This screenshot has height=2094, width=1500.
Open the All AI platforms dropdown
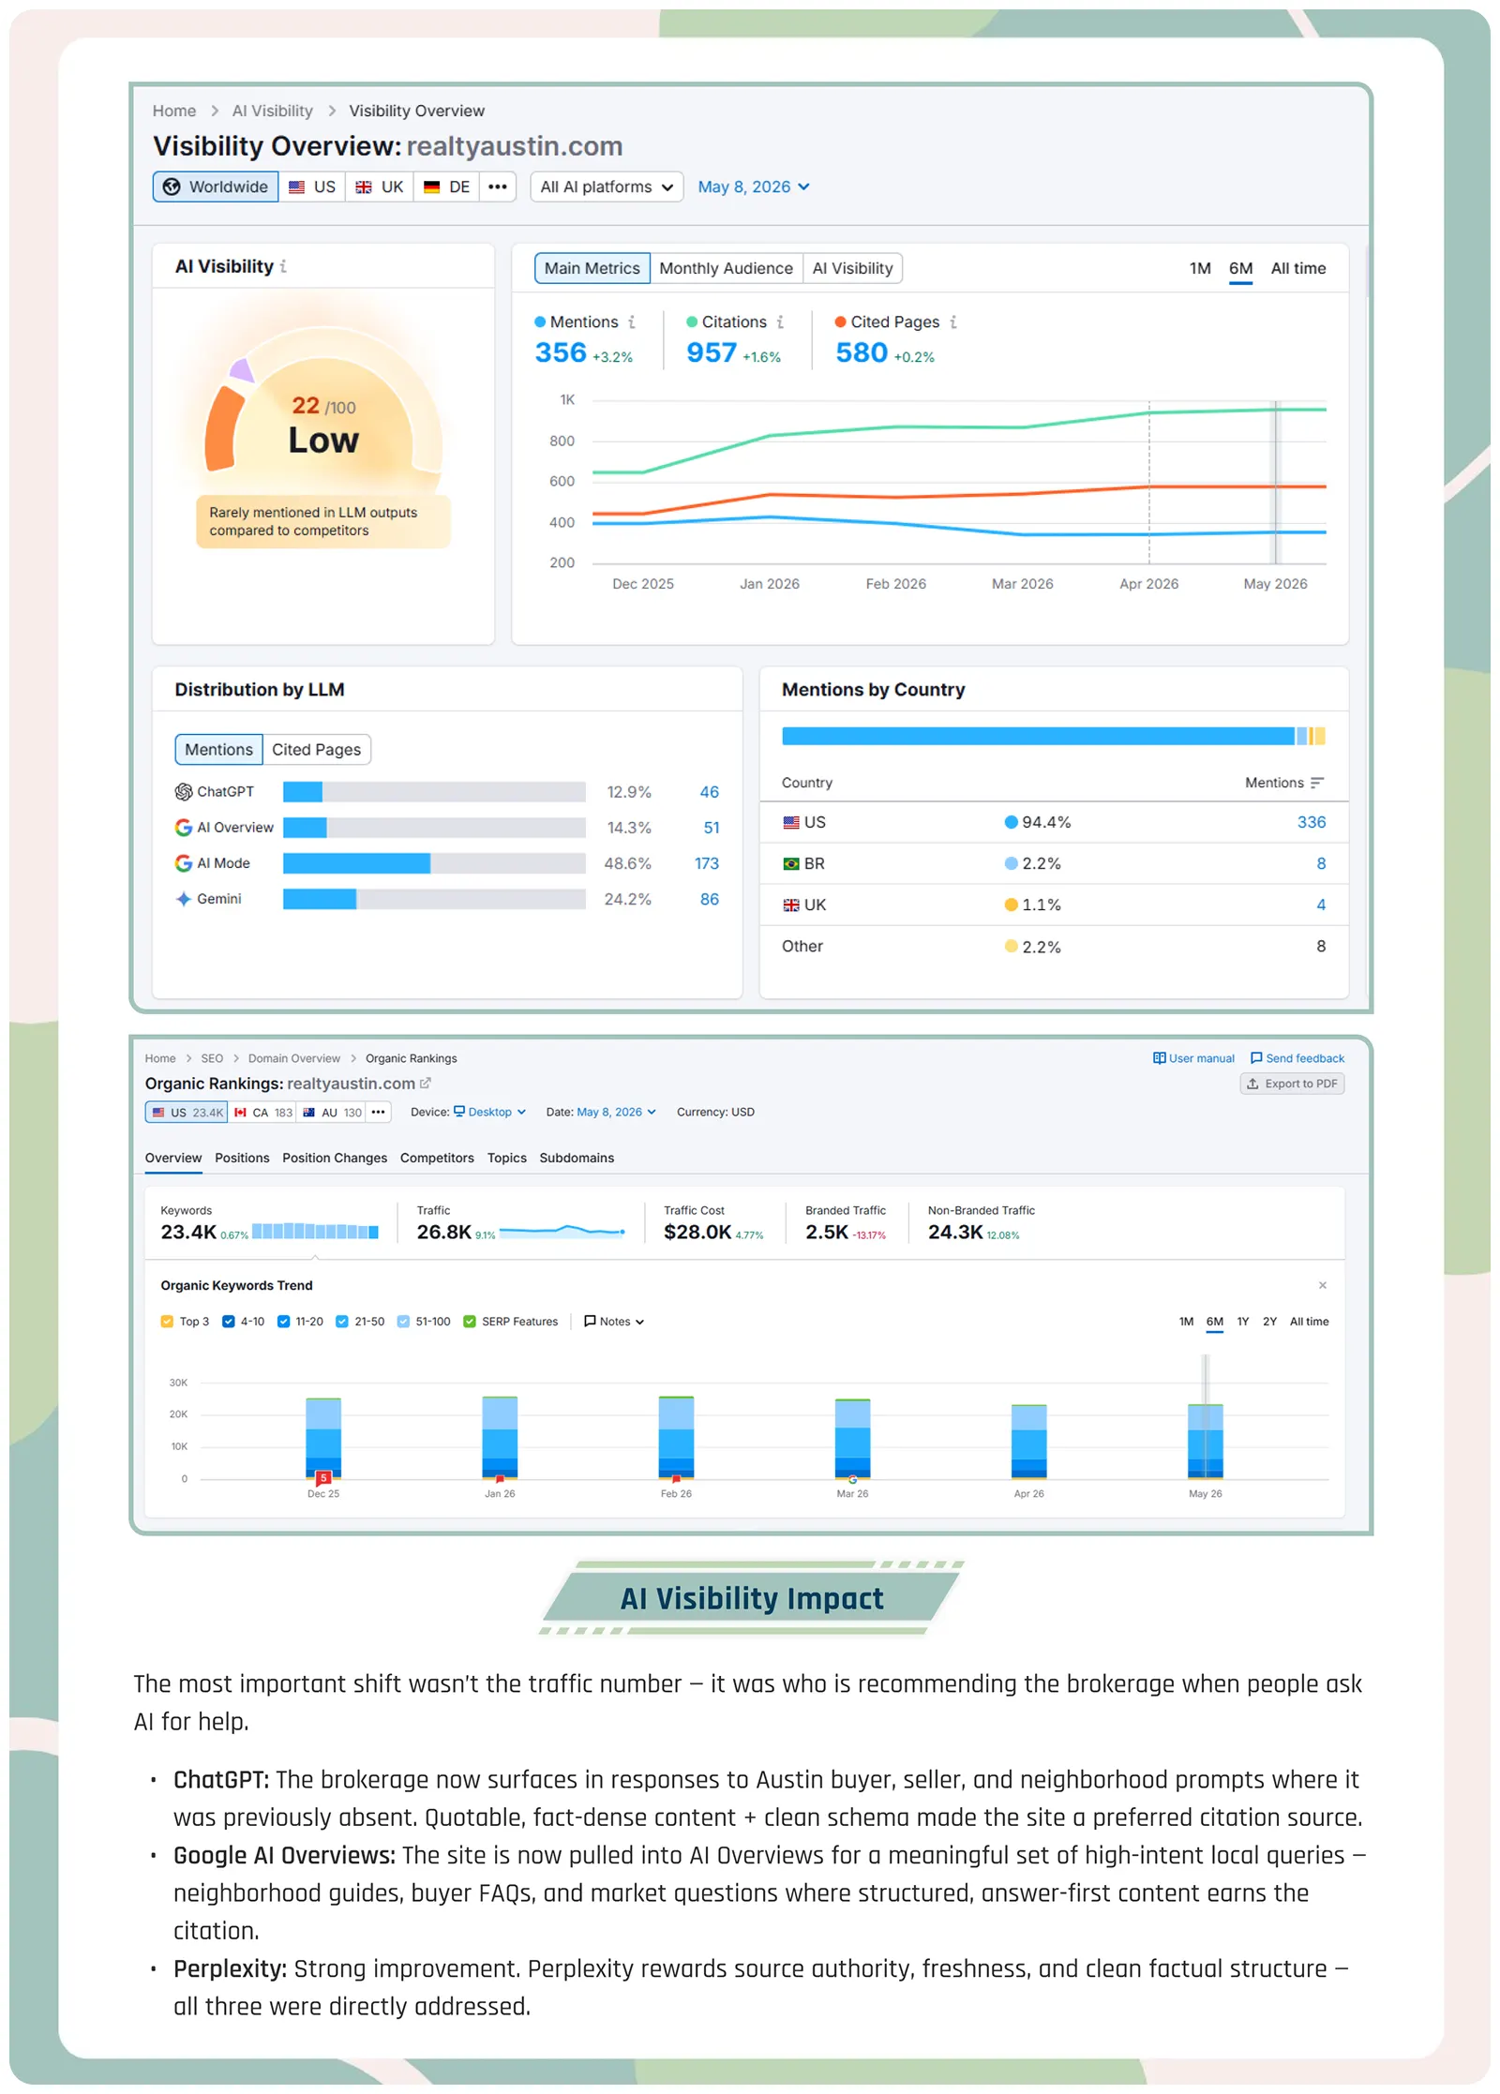click(607, 187)
